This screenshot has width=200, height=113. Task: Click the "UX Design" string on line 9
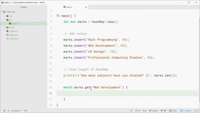(96, 51)
